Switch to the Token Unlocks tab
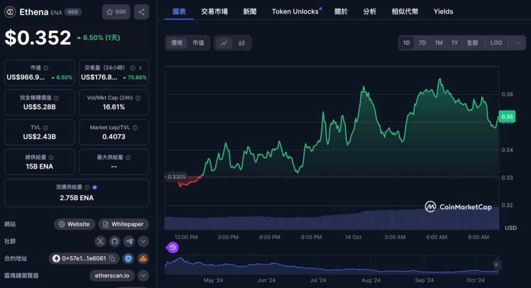This screenshot has height=288, width=531. 295,11
